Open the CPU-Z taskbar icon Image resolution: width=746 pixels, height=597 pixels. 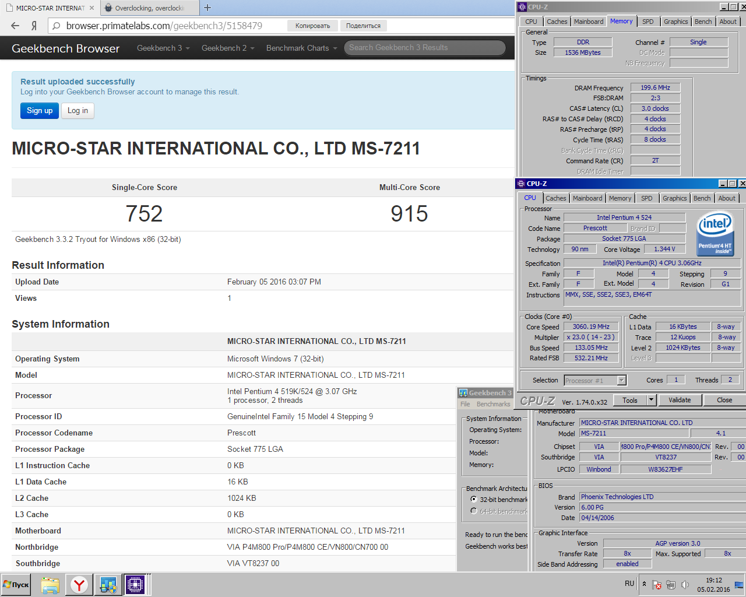pyautogui.click(x=135, y=585)
